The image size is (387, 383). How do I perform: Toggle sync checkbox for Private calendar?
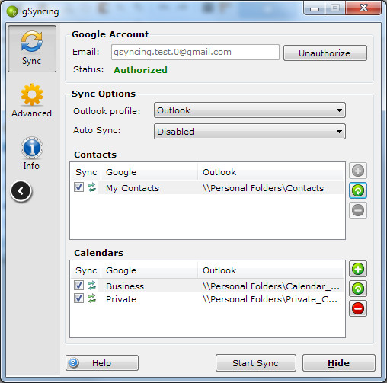(78, 298)
